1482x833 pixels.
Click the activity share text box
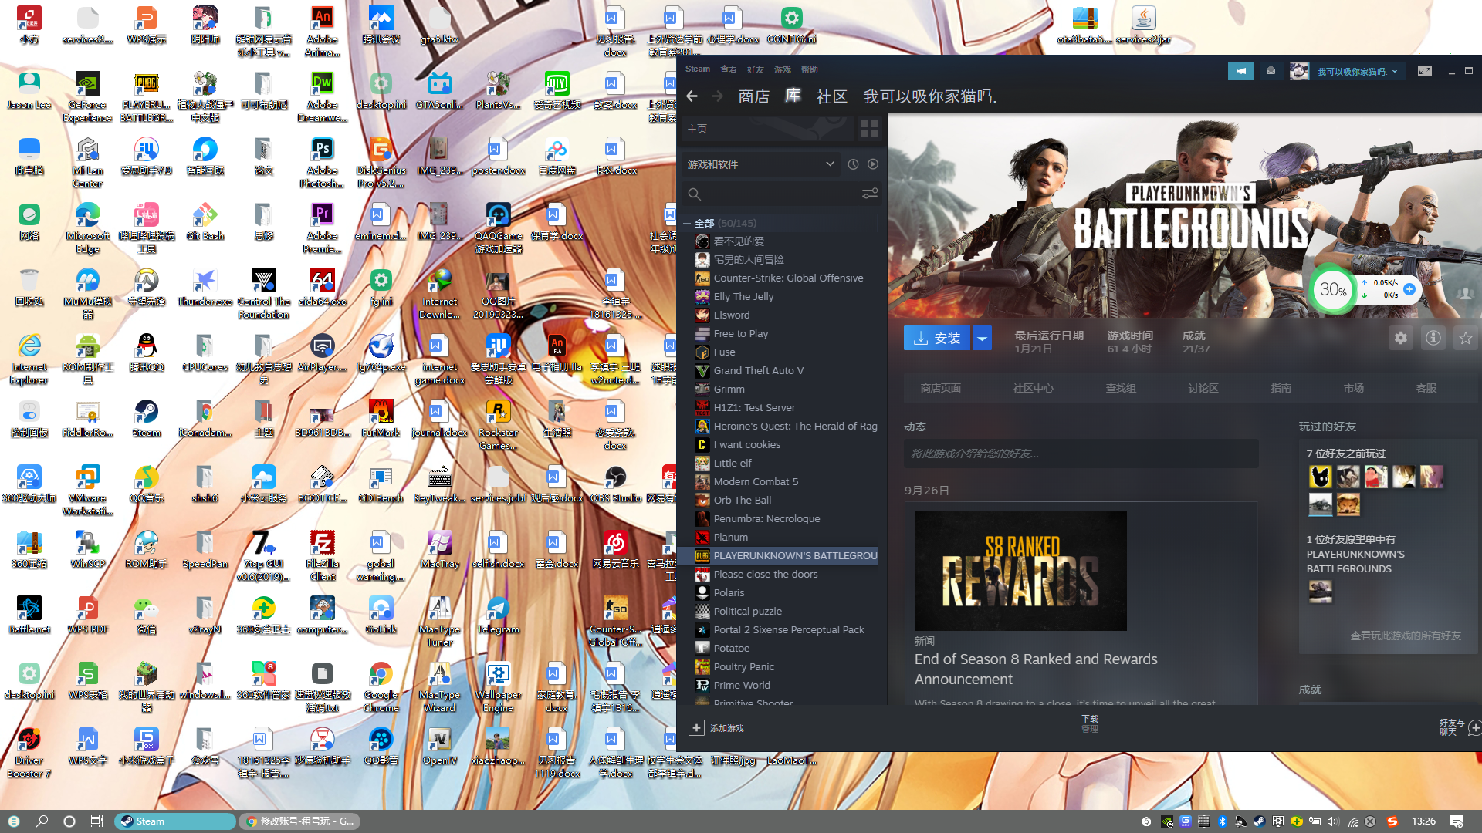(1081, 454)
